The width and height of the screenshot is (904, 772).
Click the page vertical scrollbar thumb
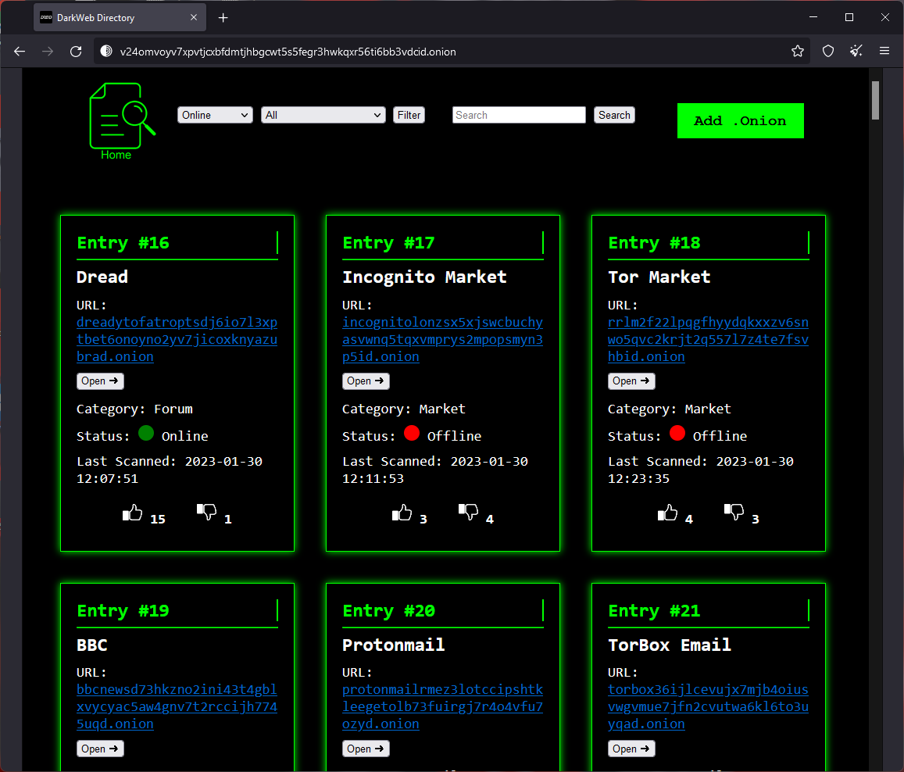point(875,100)
